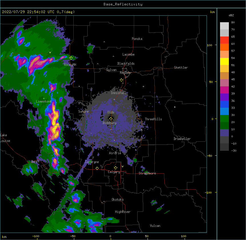Viewport: 246px width, 240px height.
Task: Select the Banff label
Action: 35,162
